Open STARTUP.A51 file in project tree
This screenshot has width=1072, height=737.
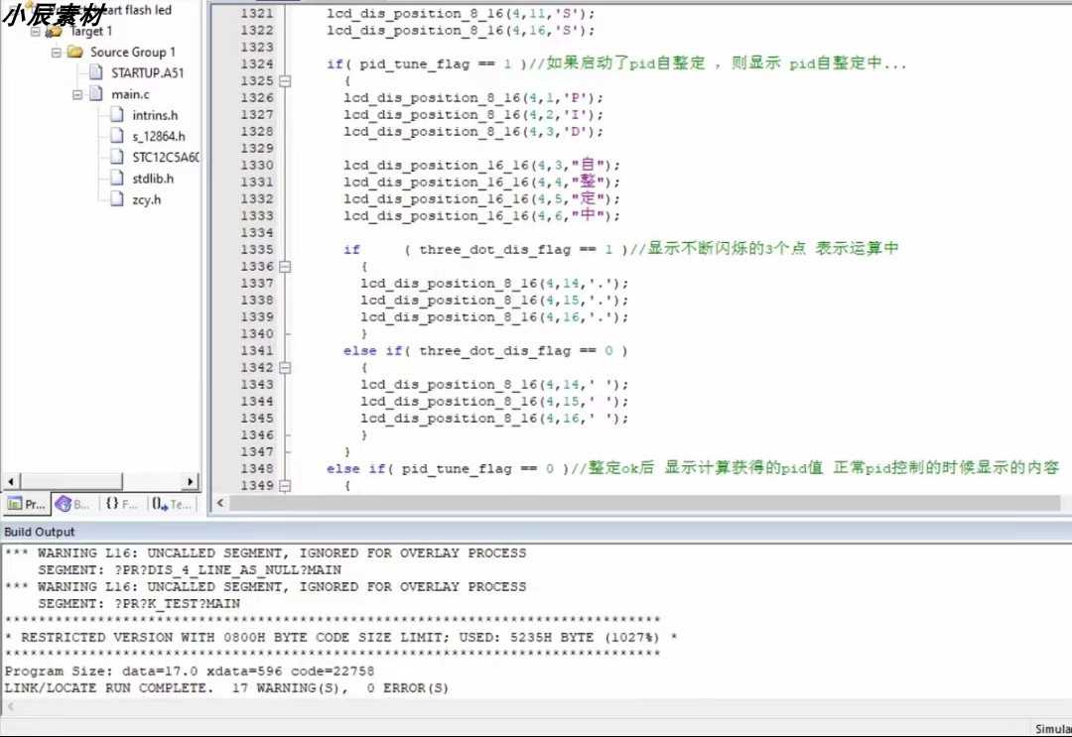pos(147,73)
